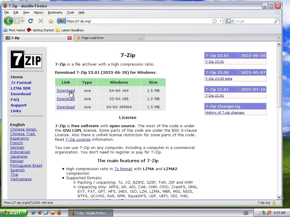This screenshot has width=290, height=217.
Task: Open the 7-Zip 23.01 news link
Action: click(215, 62)
